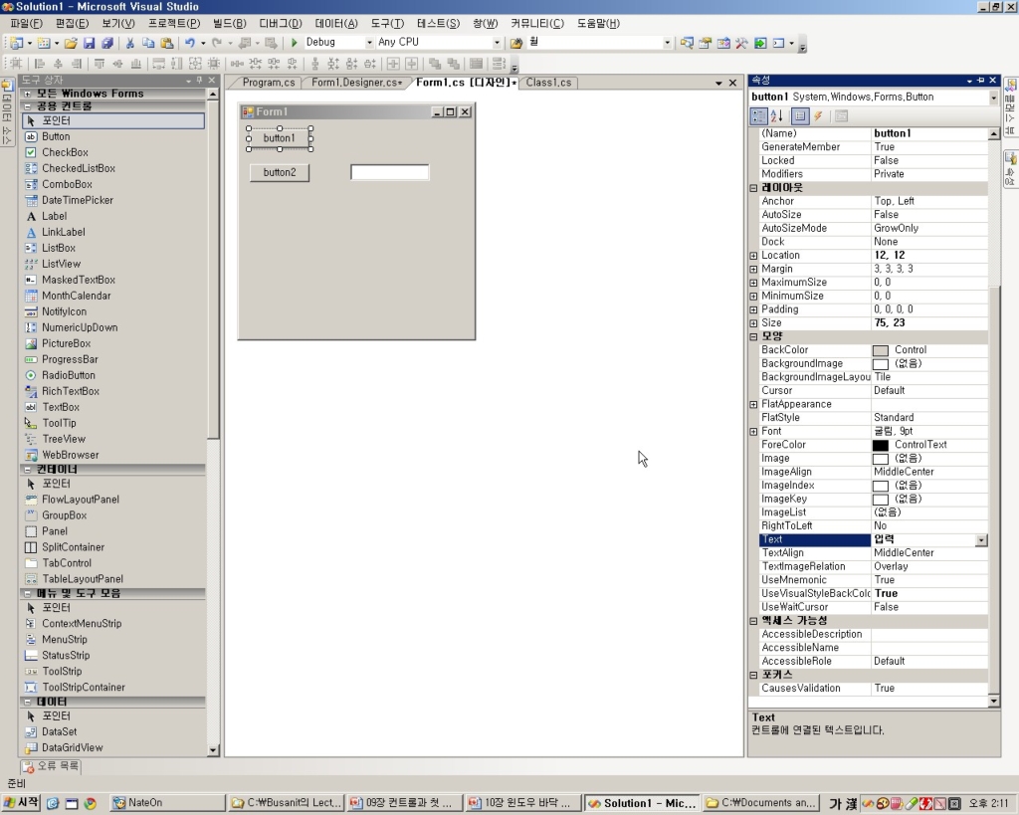Undo the last action with the blue arrow
Image resolution: width=1019 pixels, height=815 pixels.
point(189,43)
